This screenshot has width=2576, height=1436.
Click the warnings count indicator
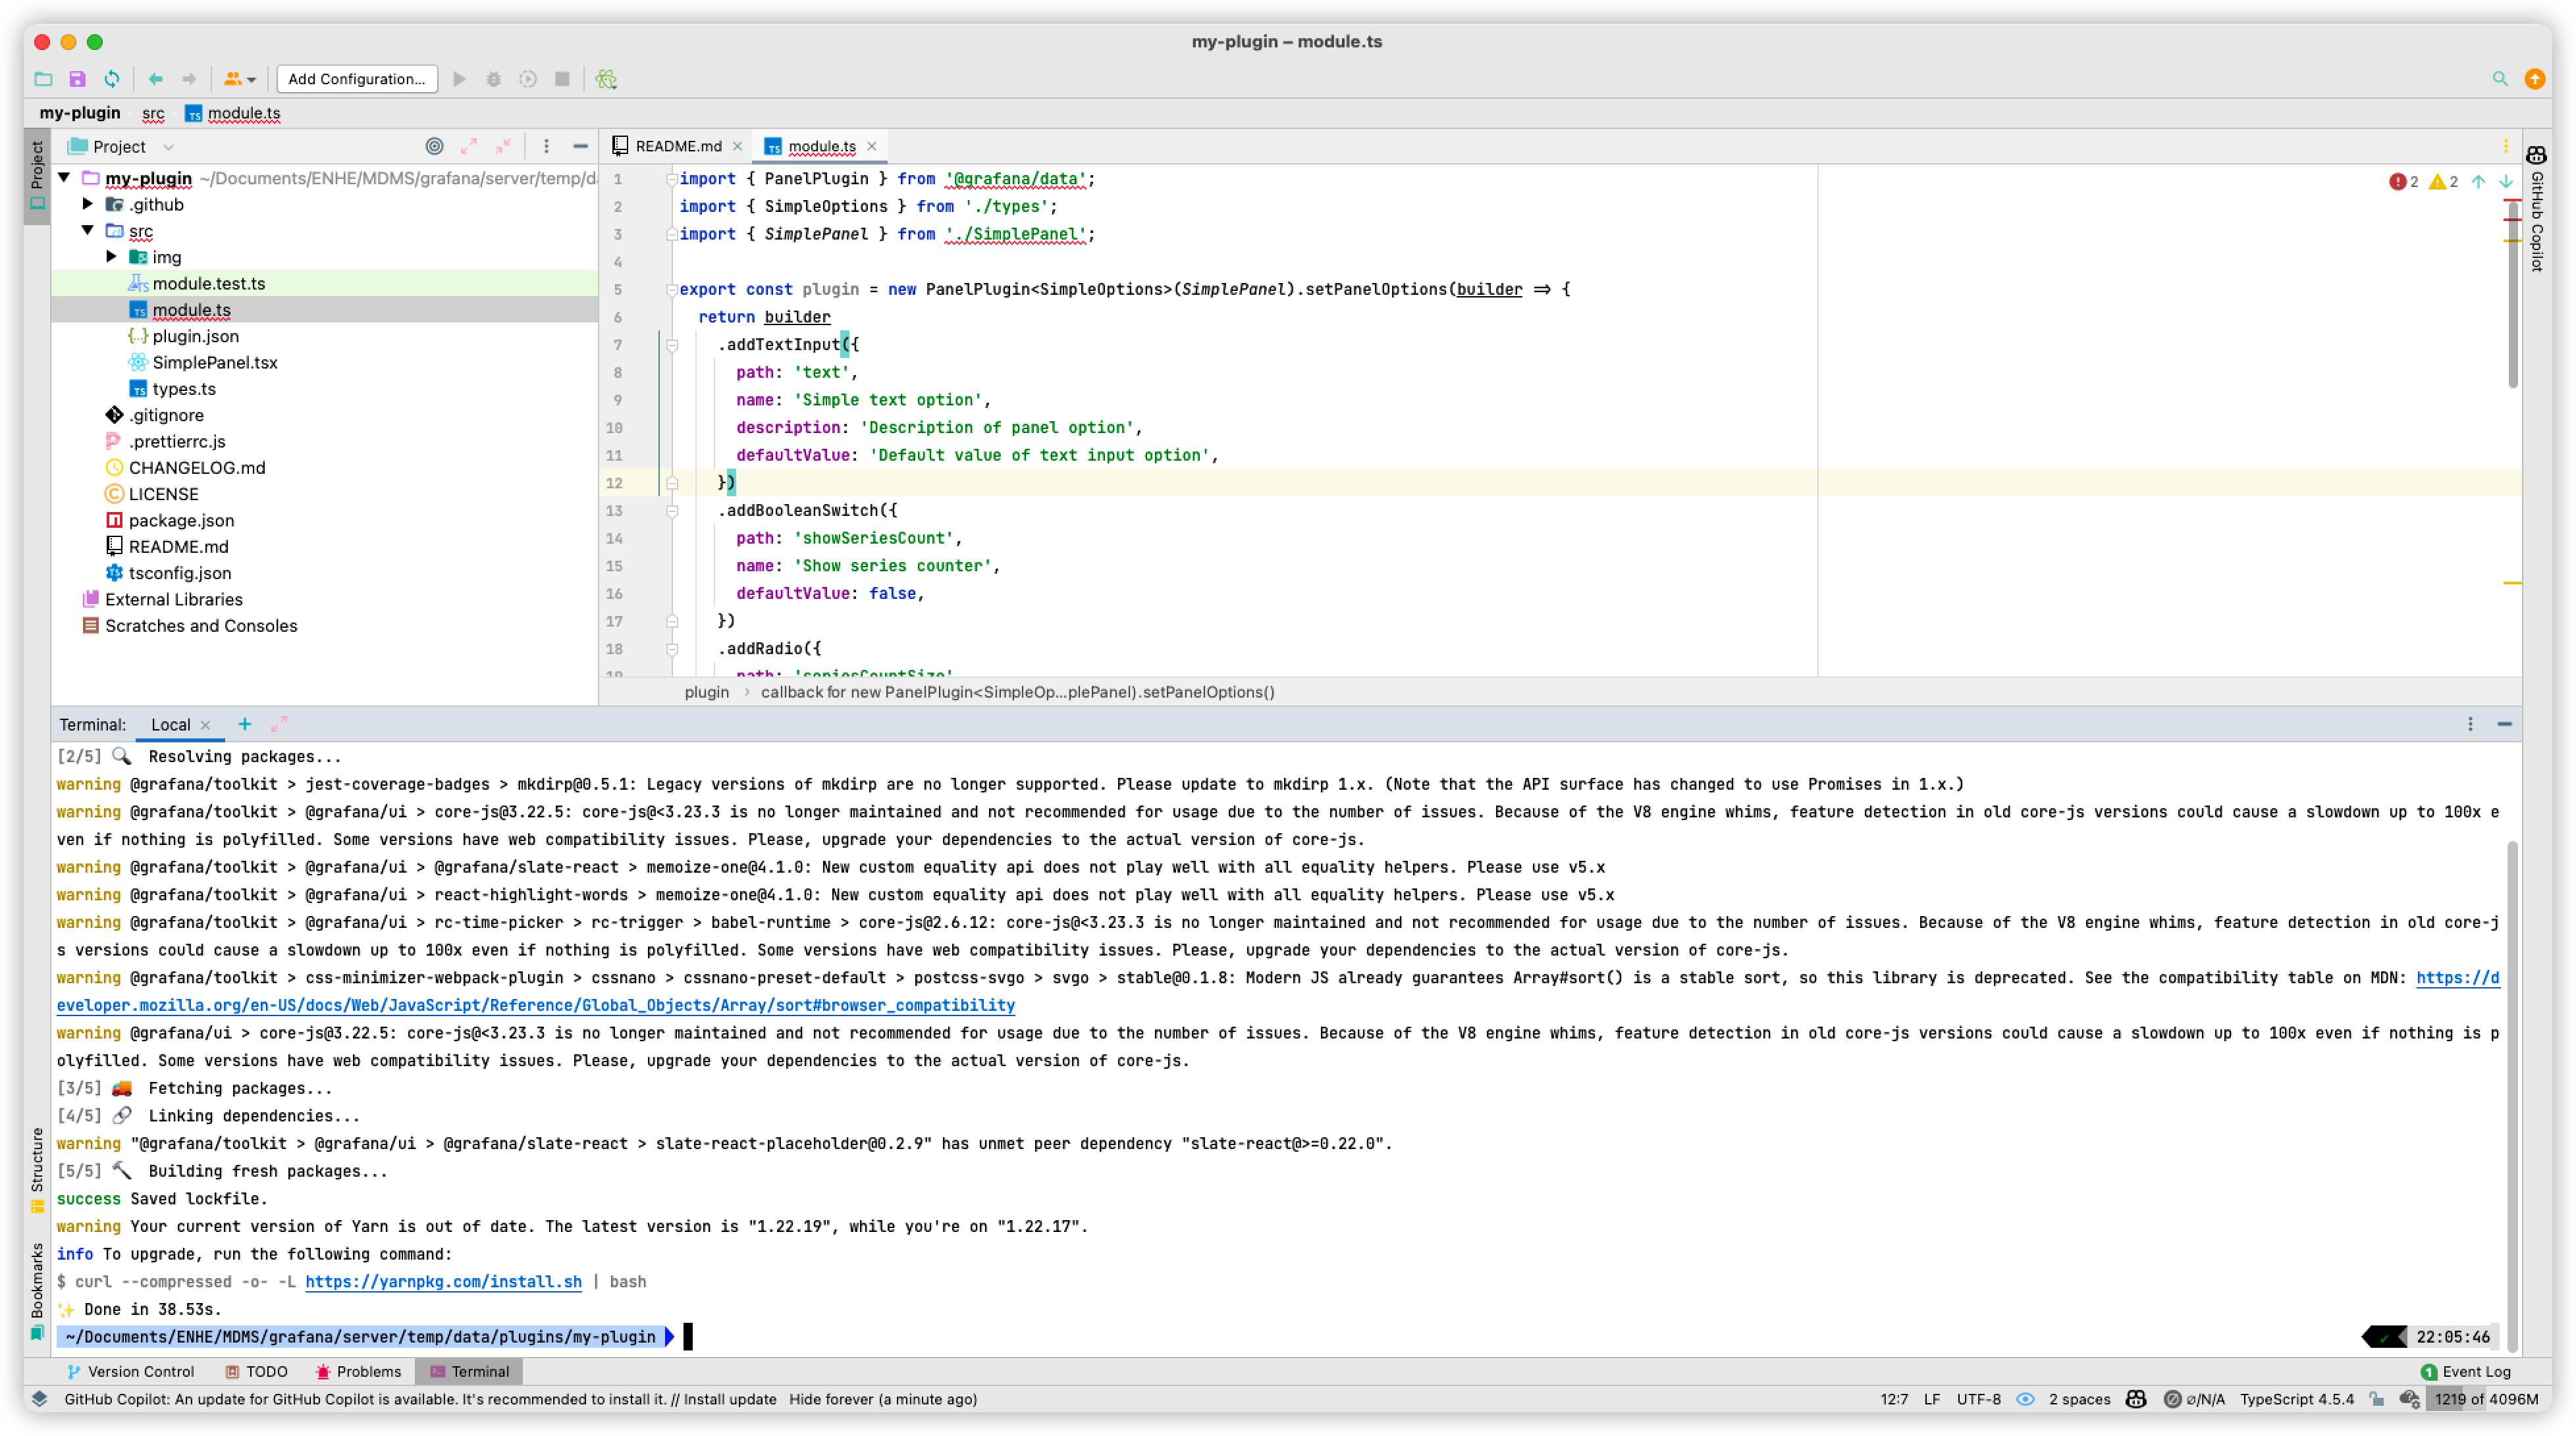click(2443, 182)
